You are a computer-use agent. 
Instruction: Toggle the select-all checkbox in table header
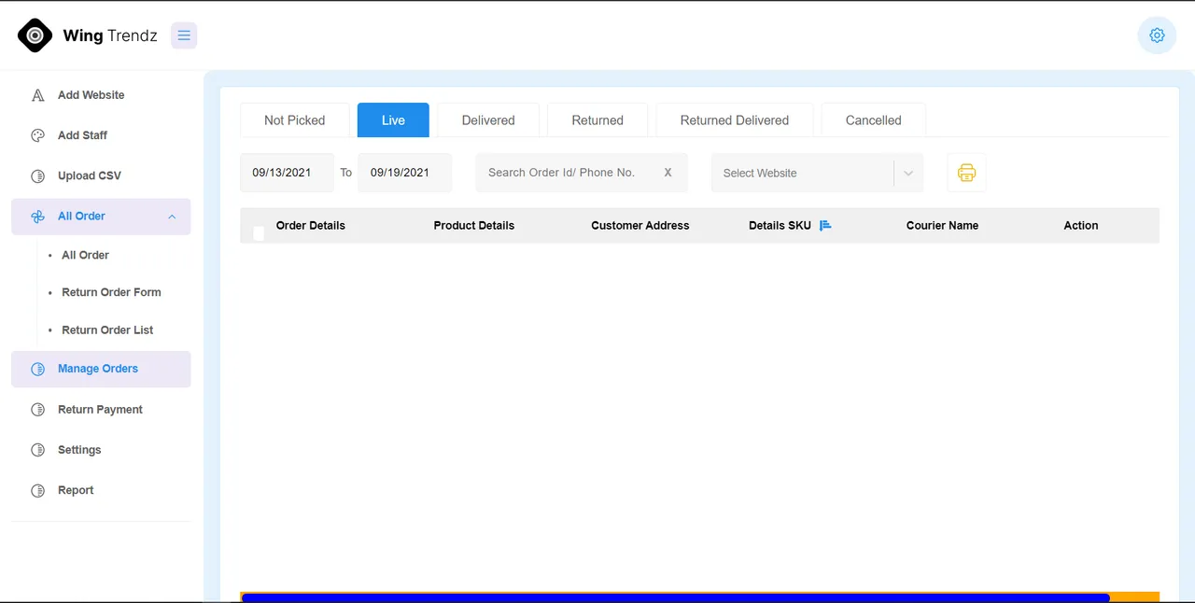259,232
